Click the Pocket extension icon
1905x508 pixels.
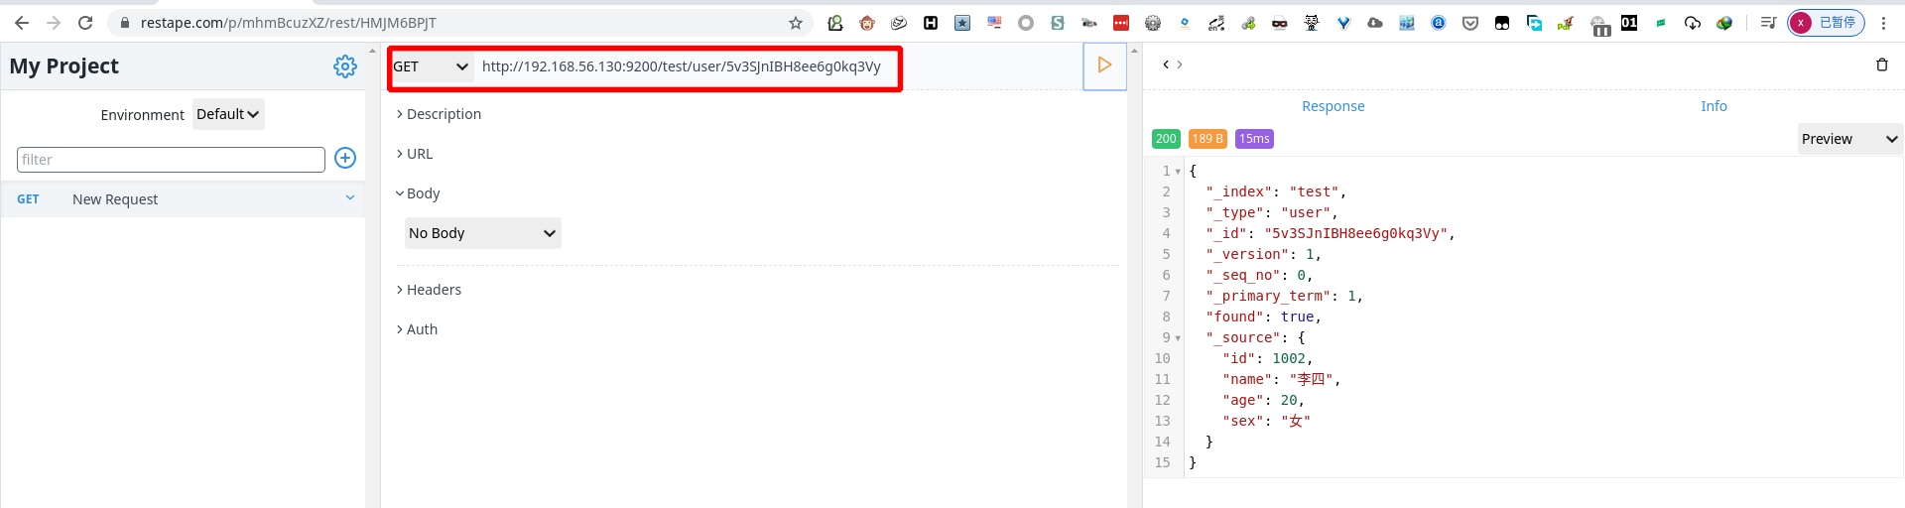point(1470,23)
